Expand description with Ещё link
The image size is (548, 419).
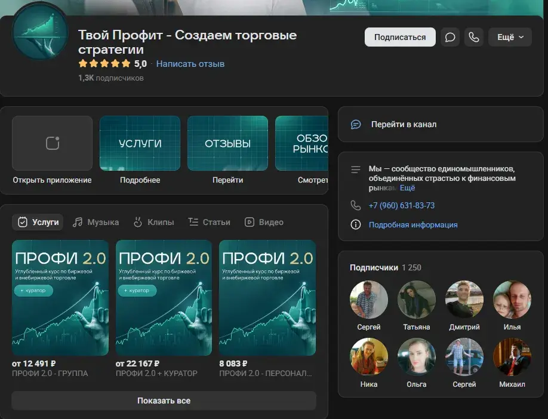(x=407, y=188)
